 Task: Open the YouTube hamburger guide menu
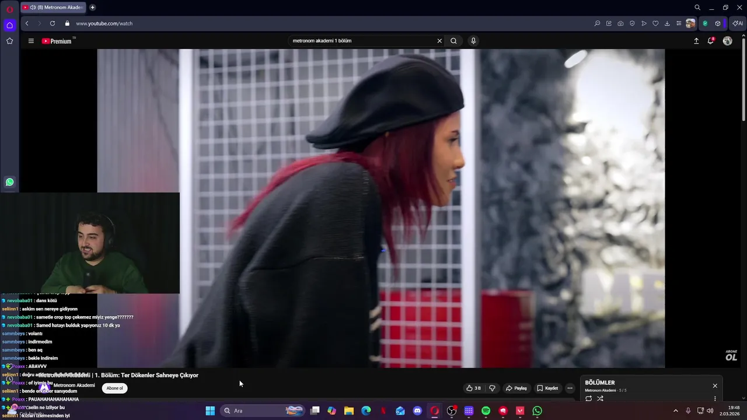tap(31, 41)
